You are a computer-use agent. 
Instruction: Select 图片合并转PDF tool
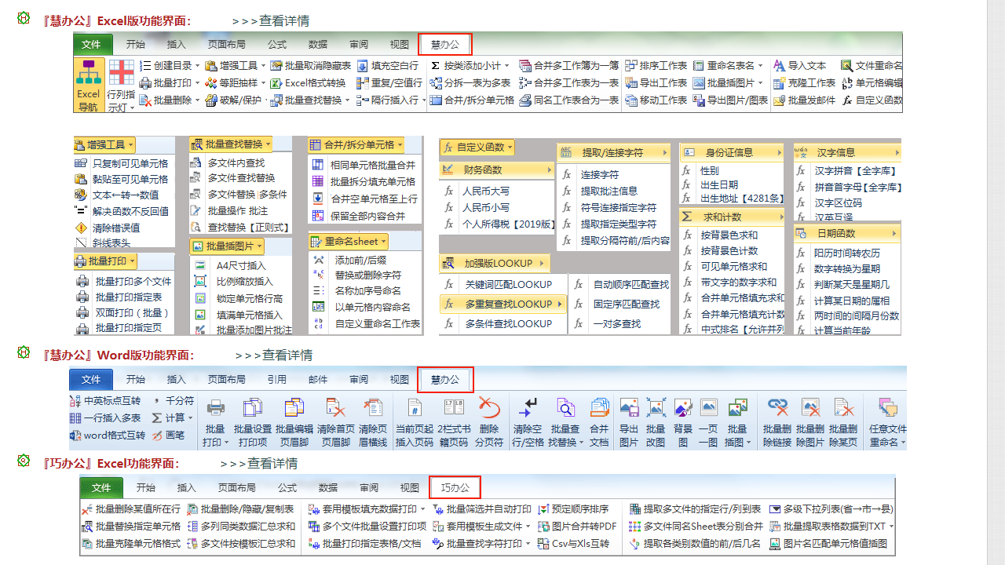coord(577,526)
